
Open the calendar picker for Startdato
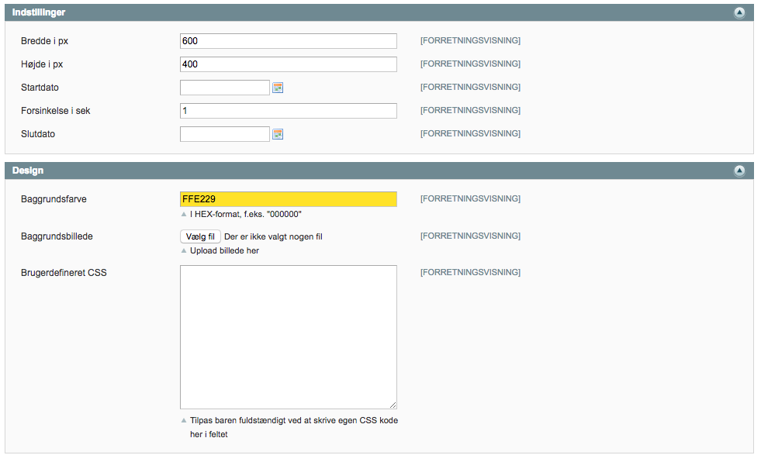tap(278, 88)
